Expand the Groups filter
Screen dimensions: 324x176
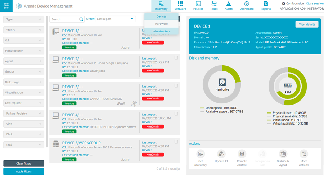[x=24, y=72]
